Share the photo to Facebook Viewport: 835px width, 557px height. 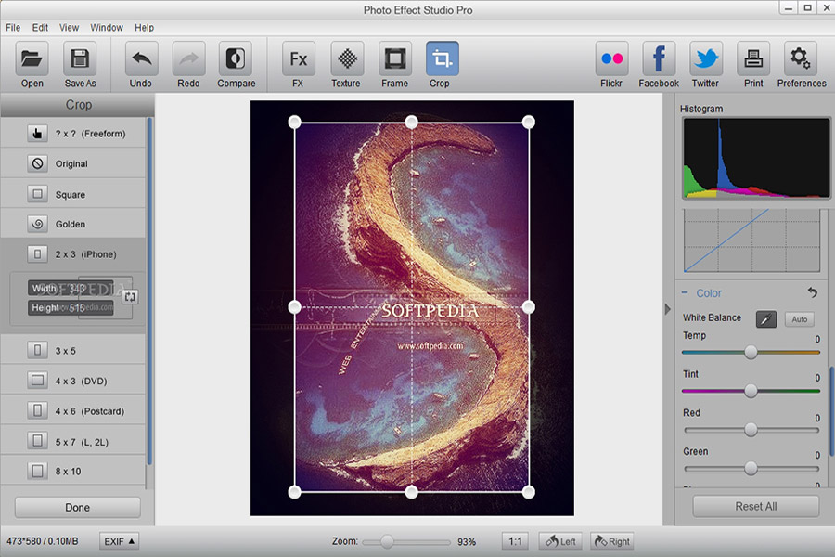pos(659,58)
